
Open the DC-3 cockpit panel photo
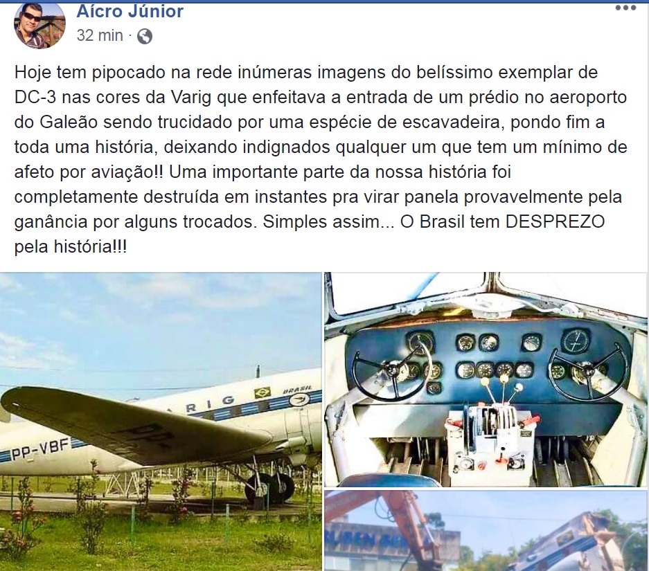tap(486, 379)
